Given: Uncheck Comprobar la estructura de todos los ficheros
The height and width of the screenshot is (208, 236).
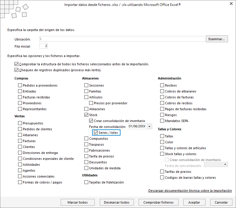Looking at the screenshot, I should (17, 64).
